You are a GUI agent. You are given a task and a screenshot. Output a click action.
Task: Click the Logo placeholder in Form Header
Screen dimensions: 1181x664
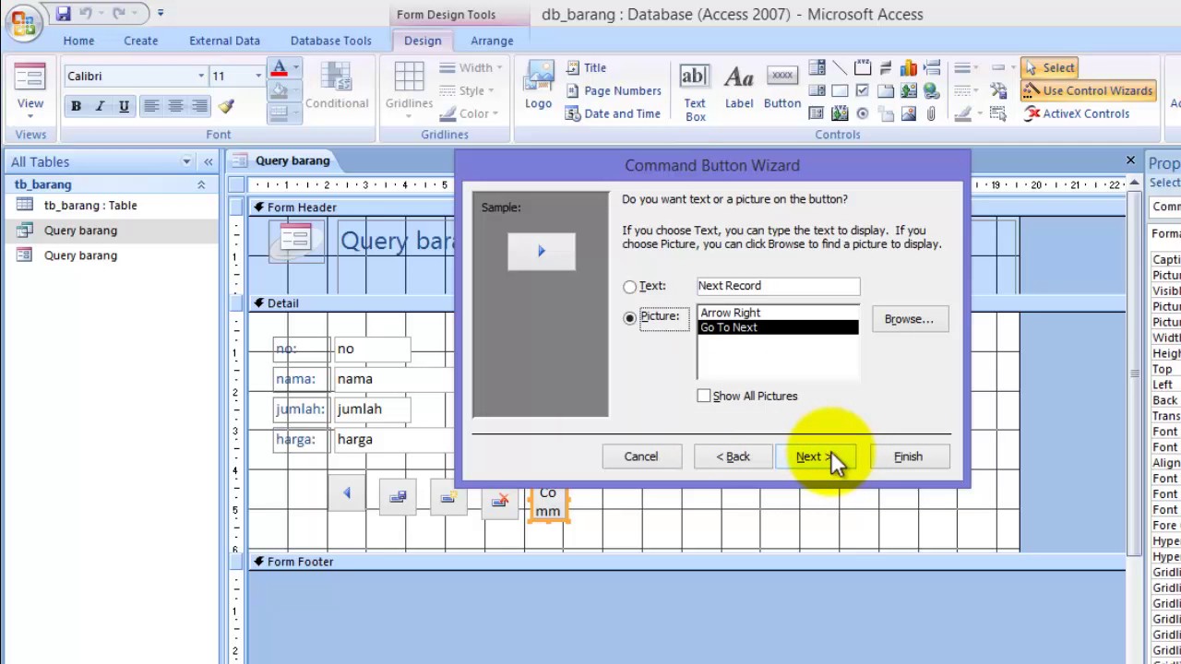(295, 240)
